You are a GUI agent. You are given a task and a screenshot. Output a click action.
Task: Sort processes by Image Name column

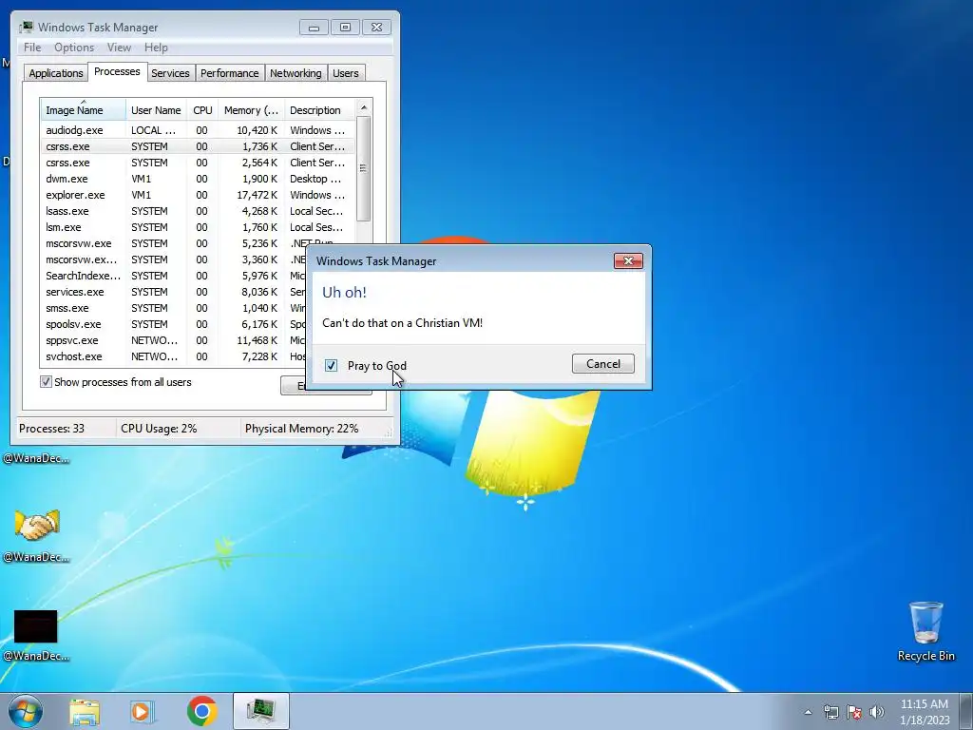pyautogui.click(x=84, y=110)
